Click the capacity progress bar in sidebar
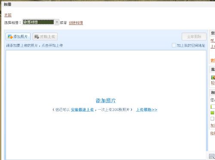The image size is (215, 160). [x=213, y=107]
